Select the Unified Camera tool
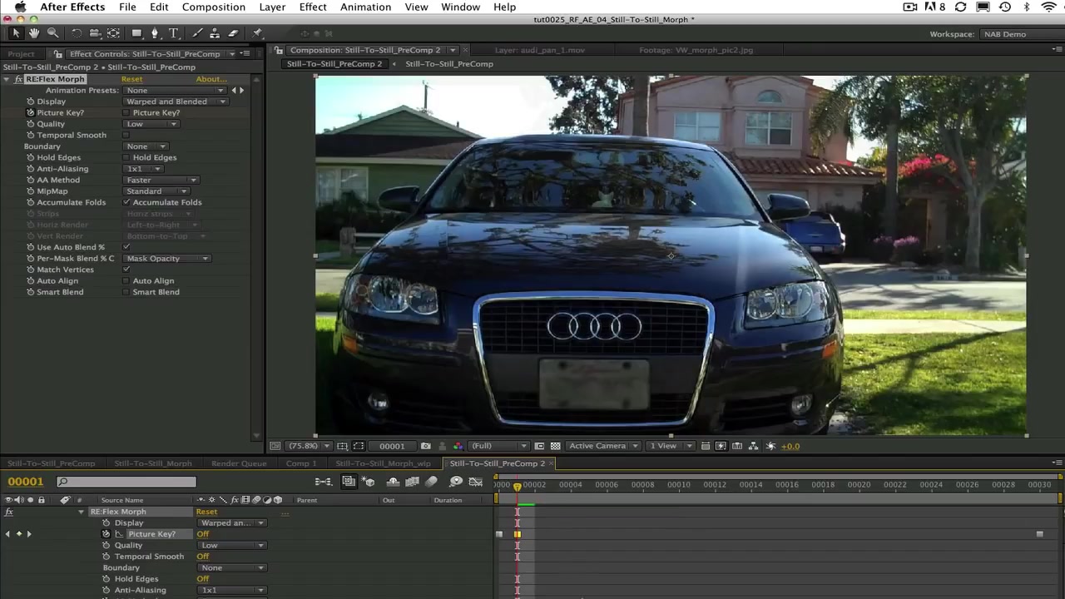Screen dimensions: 1065x599 [95, 33]
